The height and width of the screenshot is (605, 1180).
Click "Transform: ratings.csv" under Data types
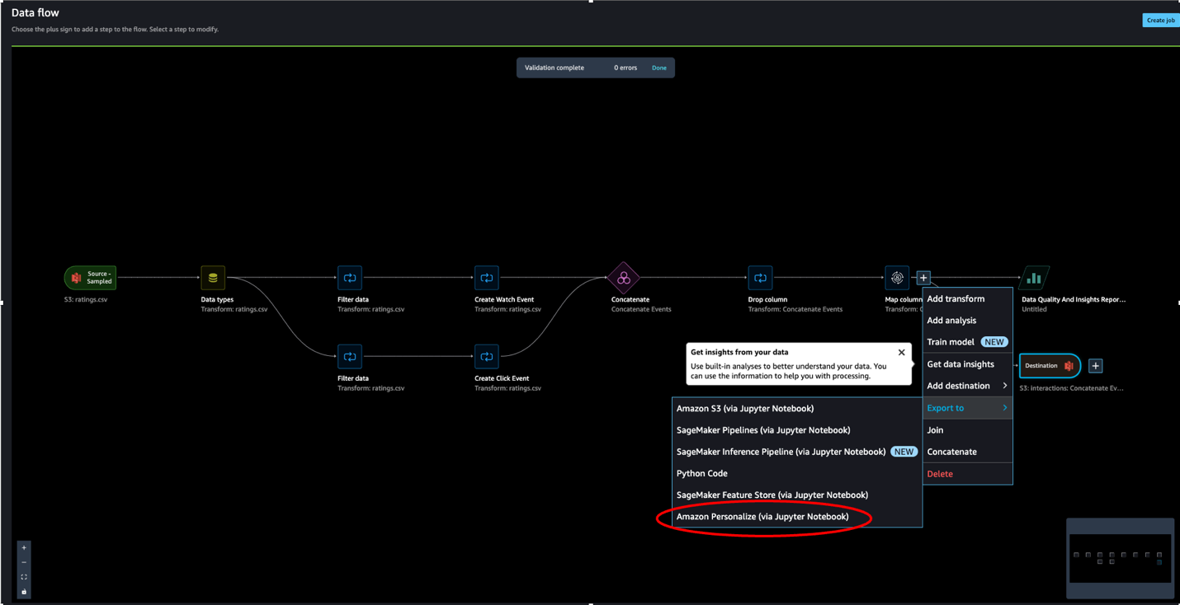click(x=234, y=309)
